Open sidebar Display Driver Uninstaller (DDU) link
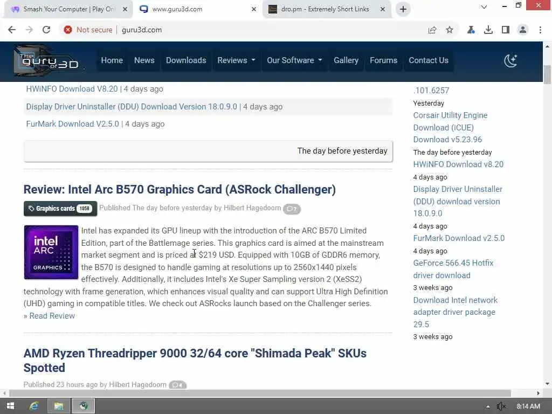The image size is (552, 414). click(x=458, y=202)
